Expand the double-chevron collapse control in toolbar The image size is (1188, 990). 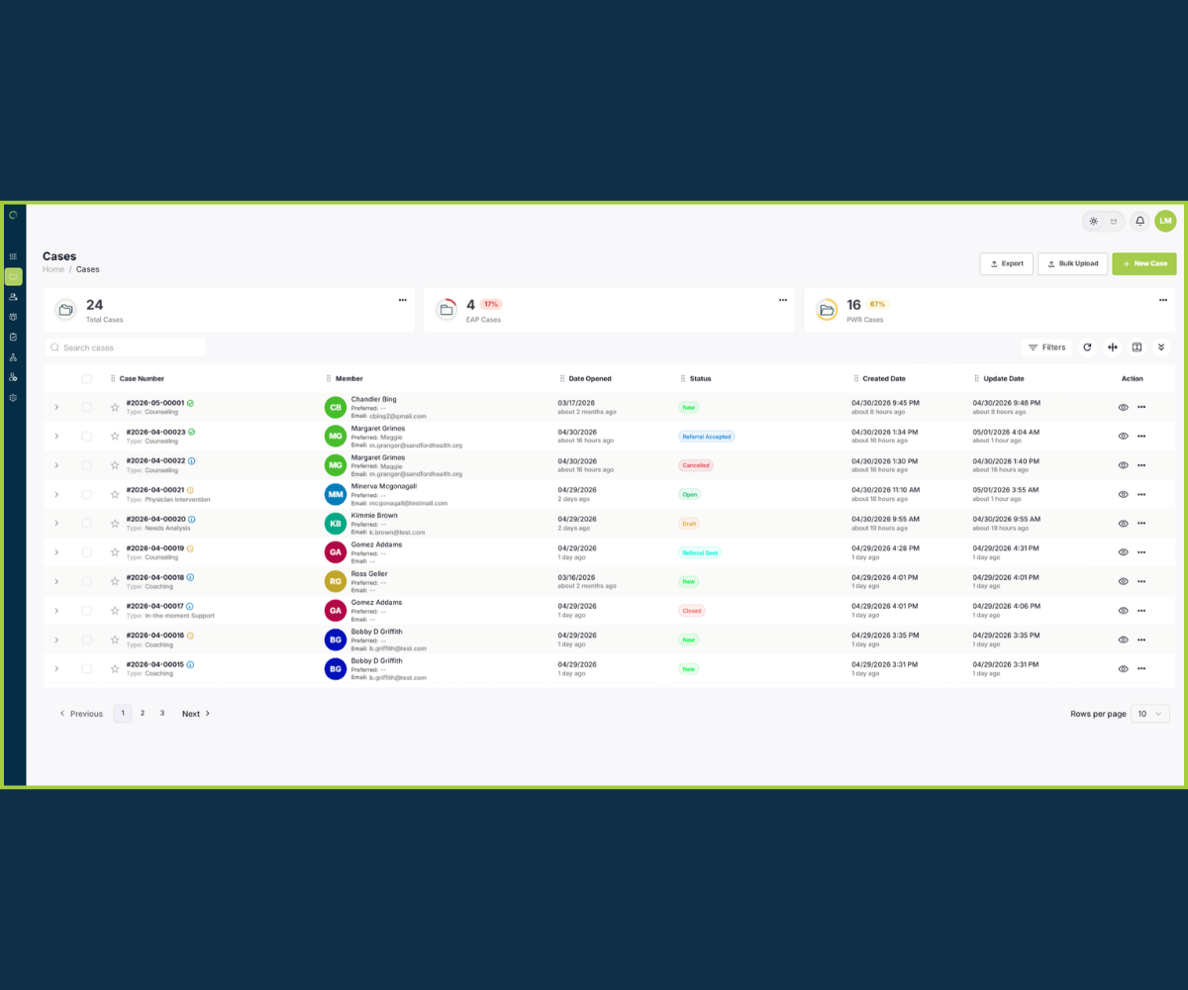(1161, 347)
